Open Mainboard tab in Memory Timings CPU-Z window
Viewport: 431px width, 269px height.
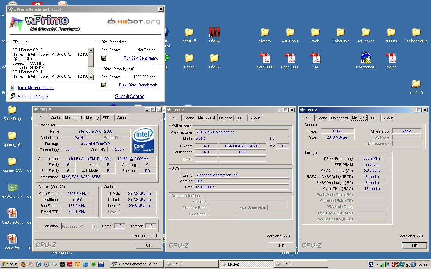(339, 118)
